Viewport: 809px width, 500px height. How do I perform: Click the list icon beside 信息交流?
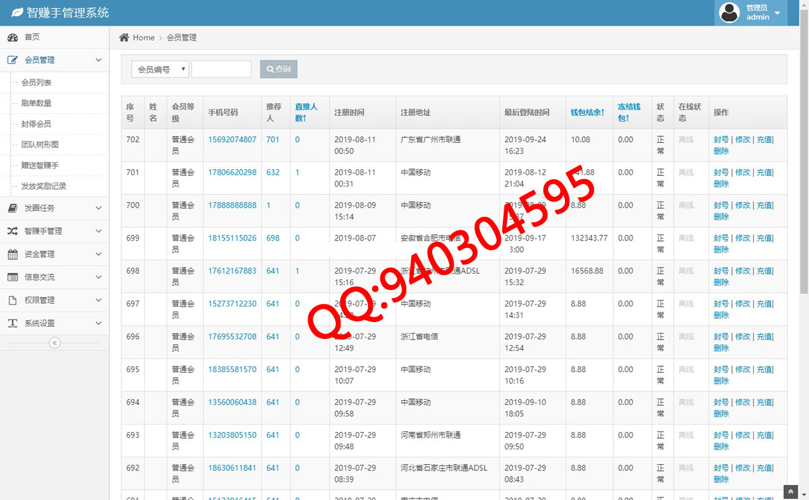[12, 277]
